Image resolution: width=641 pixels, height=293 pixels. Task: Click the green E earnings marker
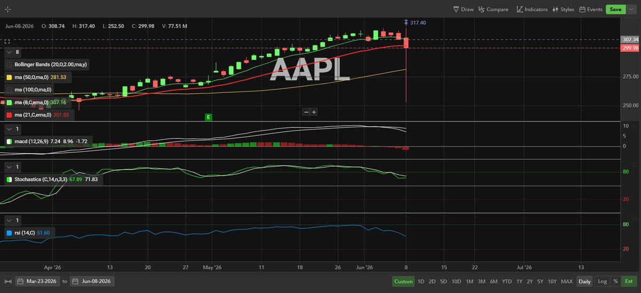click(209, 117)
